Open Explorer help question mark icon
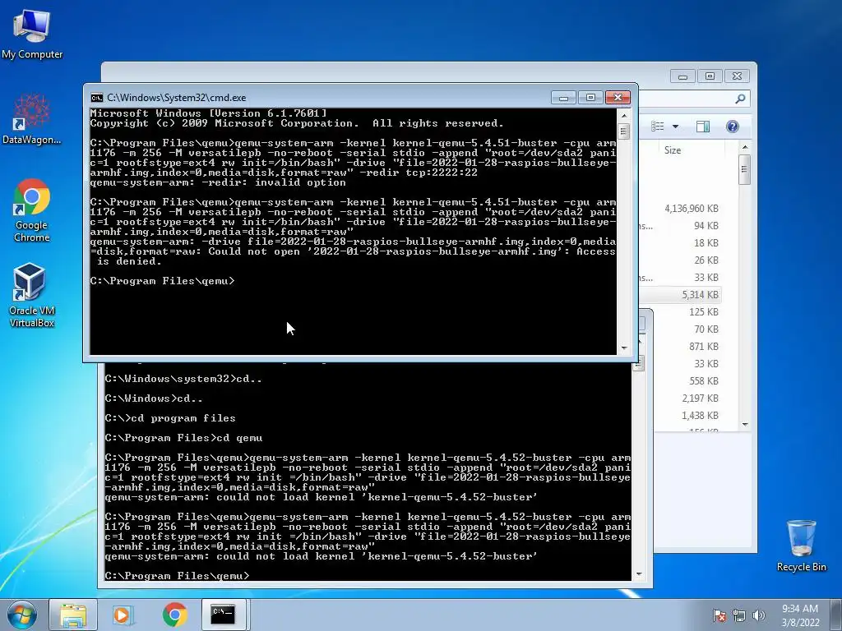The image size is (842, 631). [733, 127]
